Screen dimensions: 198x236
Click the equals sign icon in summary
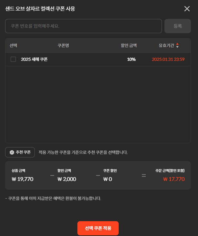[x=144, y=175]
